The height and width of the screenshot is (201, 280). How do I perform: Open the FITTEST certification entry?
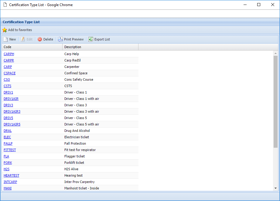[10, 150]
